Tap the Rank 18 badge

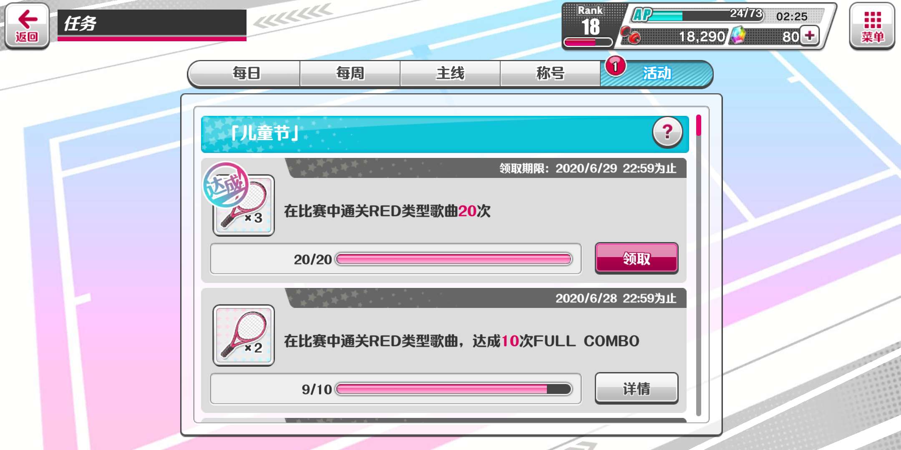590,26
